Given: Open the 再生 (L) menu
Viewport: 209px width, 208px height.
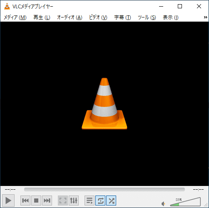Looking at the screenshot, I should [42, 17].
